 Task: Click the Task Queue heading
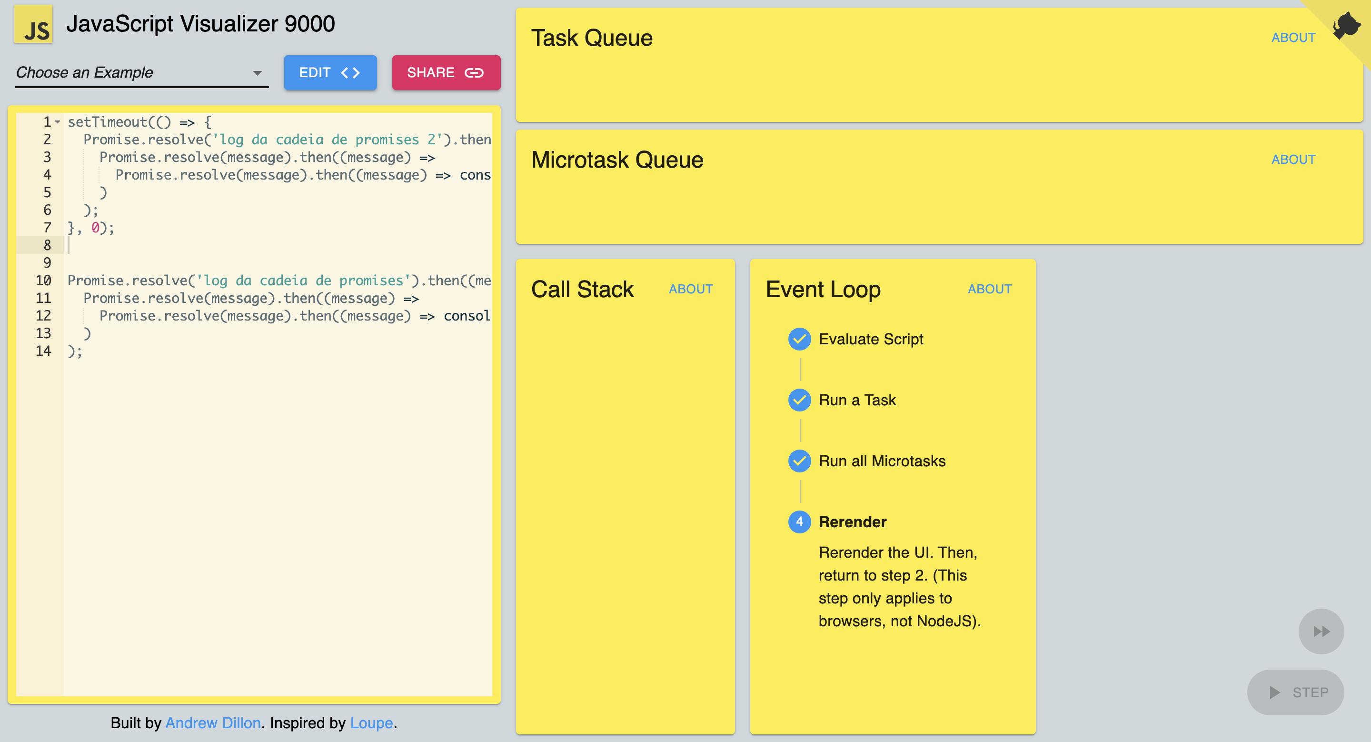592,38
